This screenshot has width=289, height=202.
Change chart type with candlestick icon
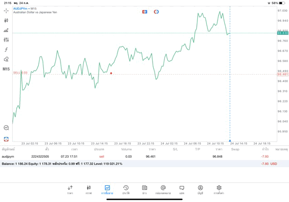coord(6,20)
